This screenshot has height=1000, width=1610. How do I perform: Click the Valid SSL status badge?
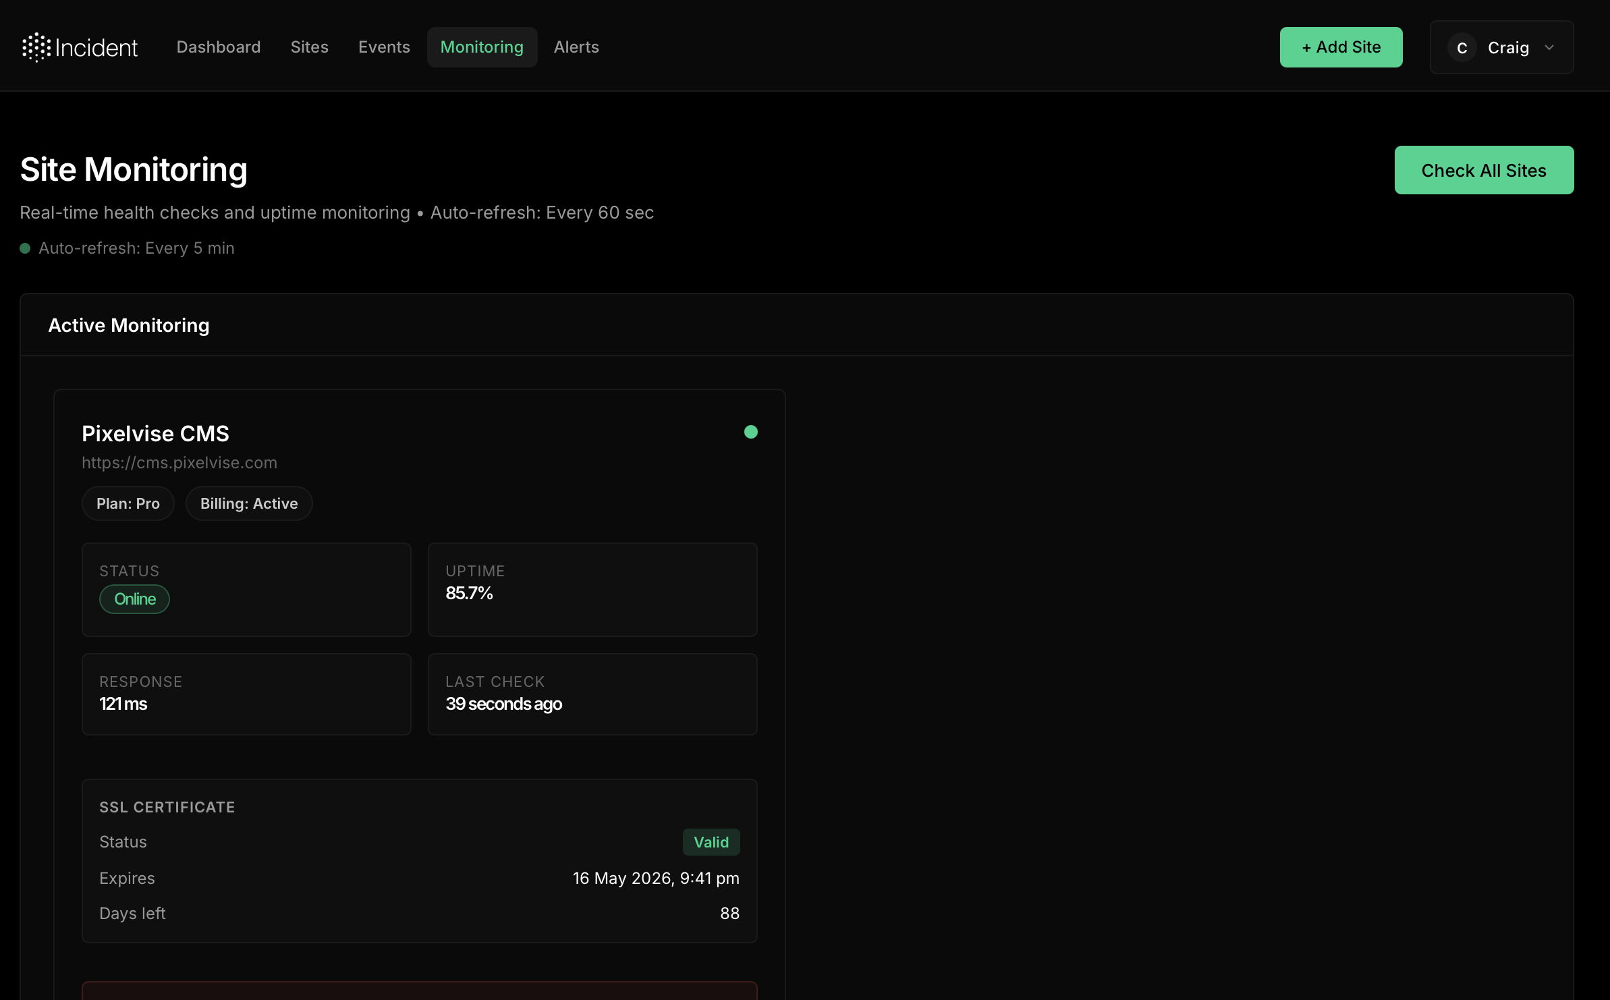coord(711,842)
